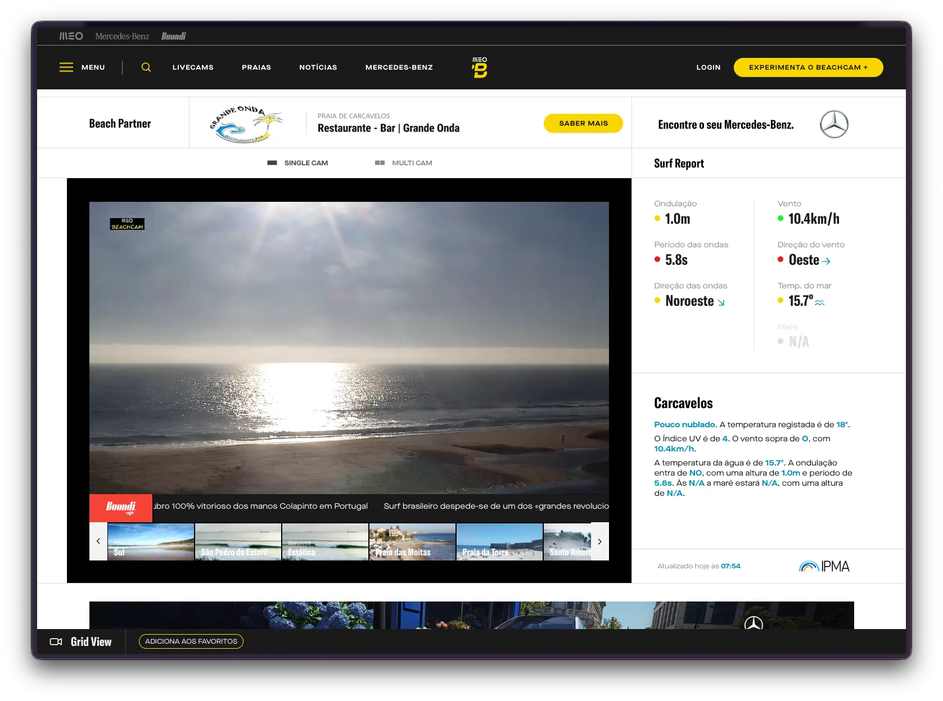This screenshot has height=701, width=943.
Task: Click the Beach Partner label
Action: coord(120,124)
